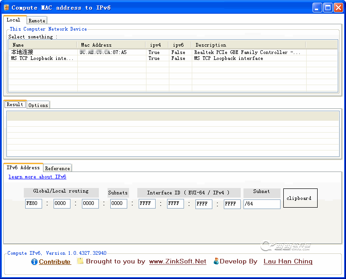
Task: Open the learn more about IPv6 link
Action: 37,177
